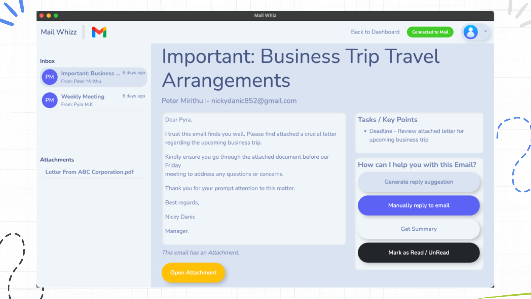Image resolution: width=531 pixels, height=299 pixels.
Task: Open the Letter From ABC Corporation.pdf attachment
Action: [90, 172]
